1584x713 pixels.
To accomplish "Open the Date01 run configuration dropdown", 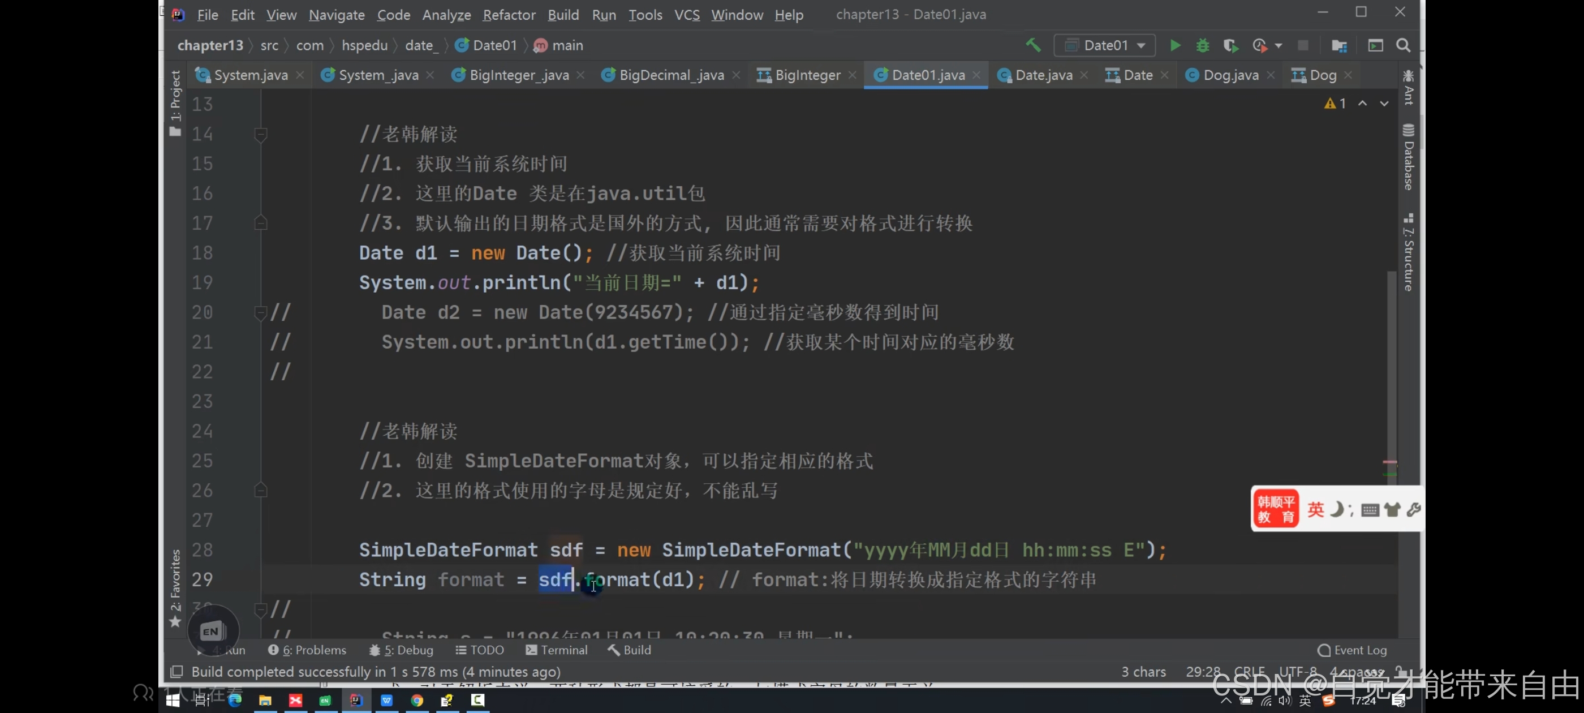I will tap(1105, 45).
